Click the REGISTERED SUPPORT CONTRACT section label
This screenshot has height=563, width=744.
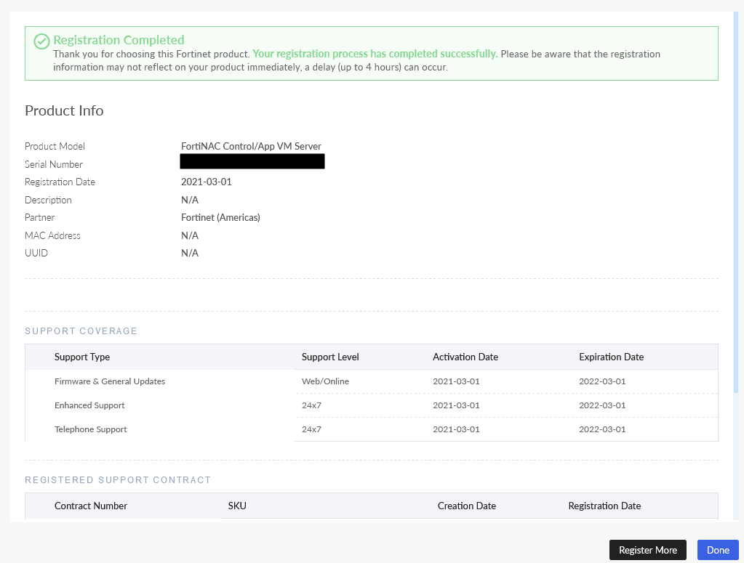pos(118,479)
